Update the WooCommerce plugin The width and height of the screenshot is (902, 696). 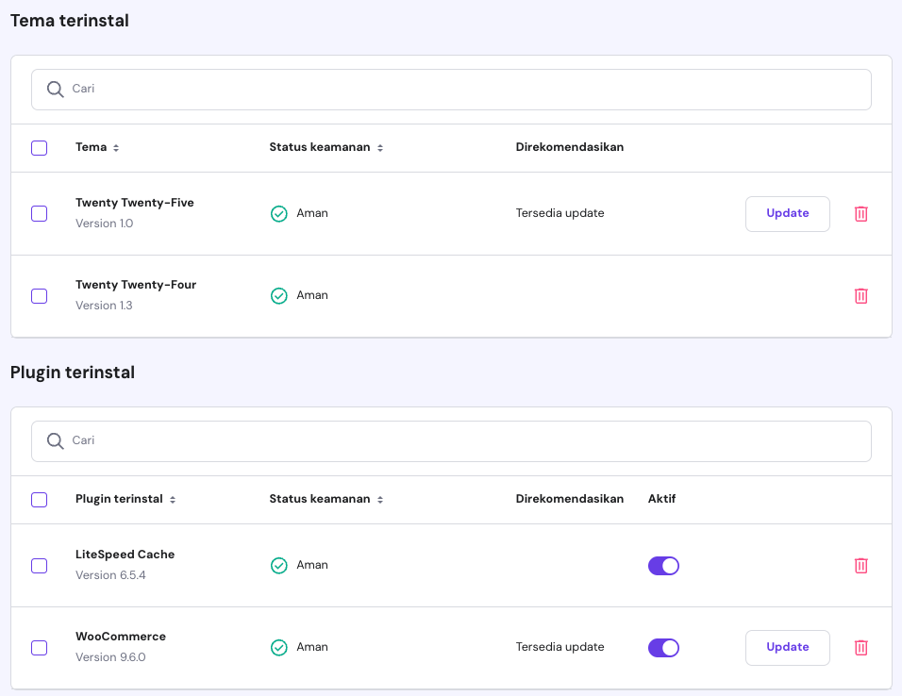point(787,648)
